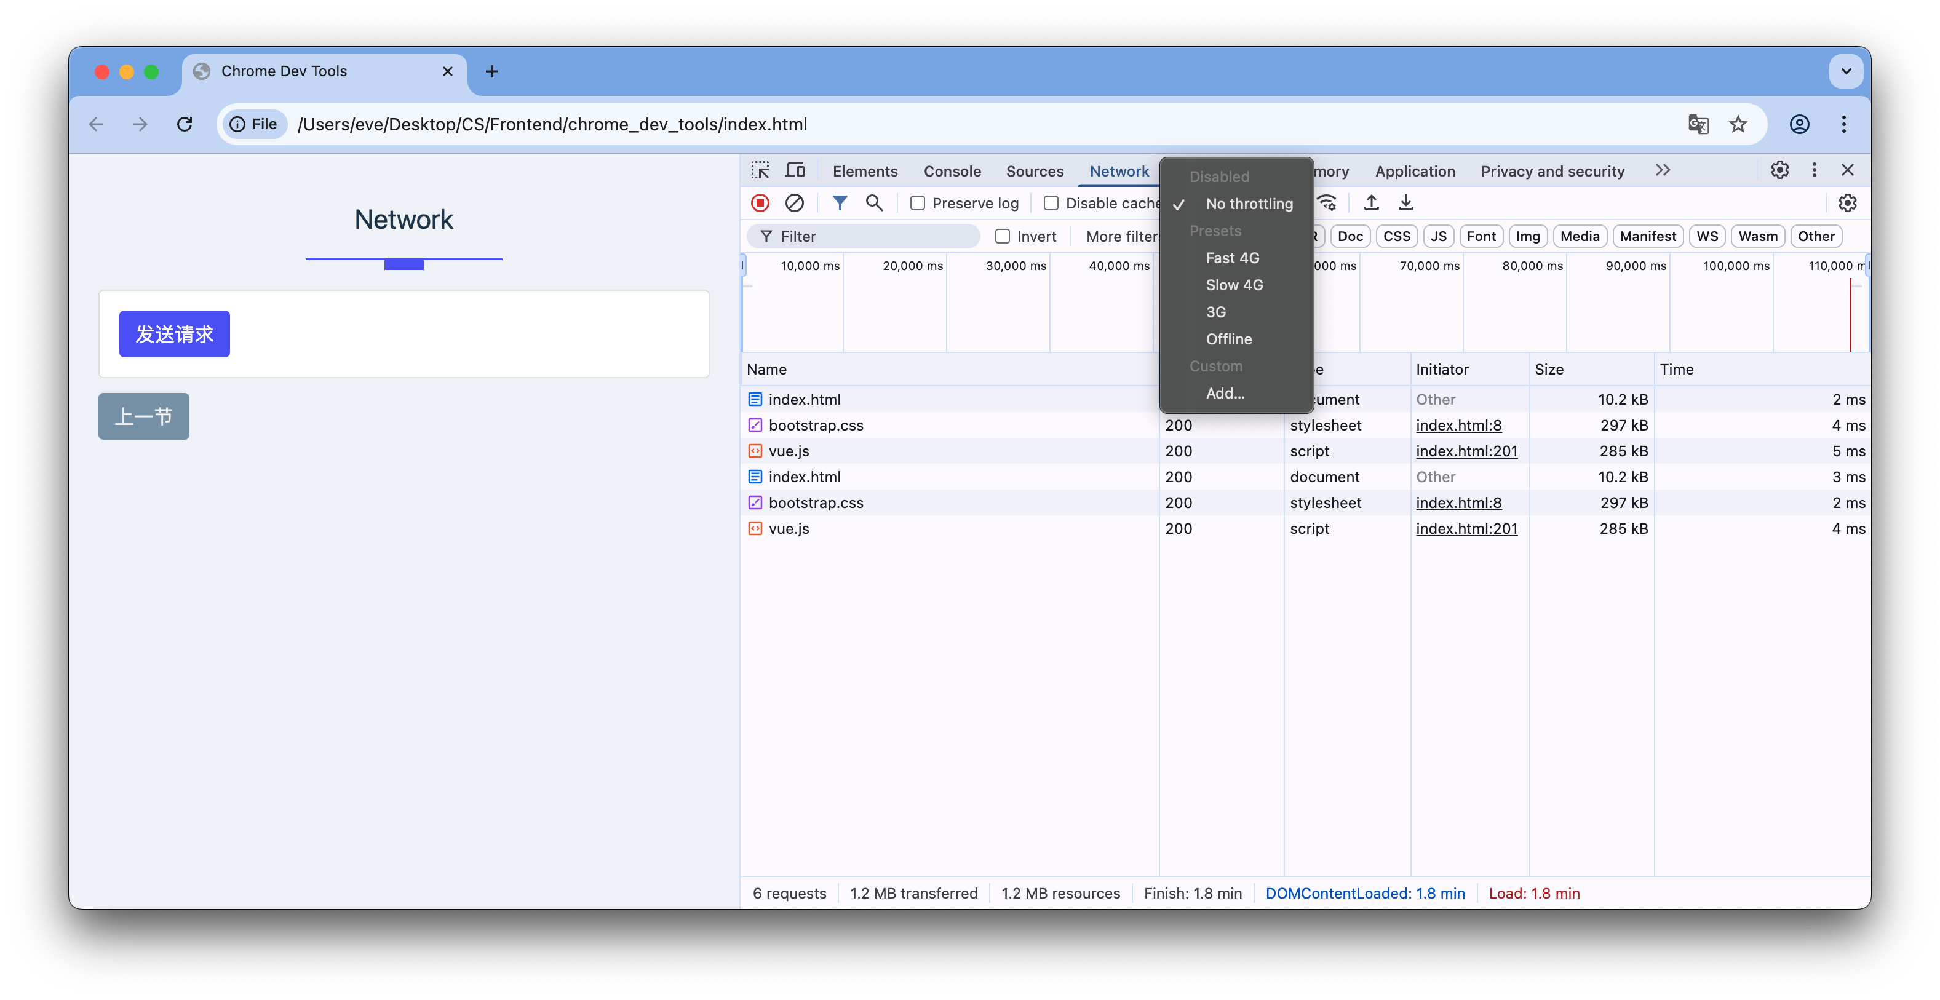This screenshot has width=1940, height=1000.
Task: Export HAR file via download icon
Action: (1405, 202)
